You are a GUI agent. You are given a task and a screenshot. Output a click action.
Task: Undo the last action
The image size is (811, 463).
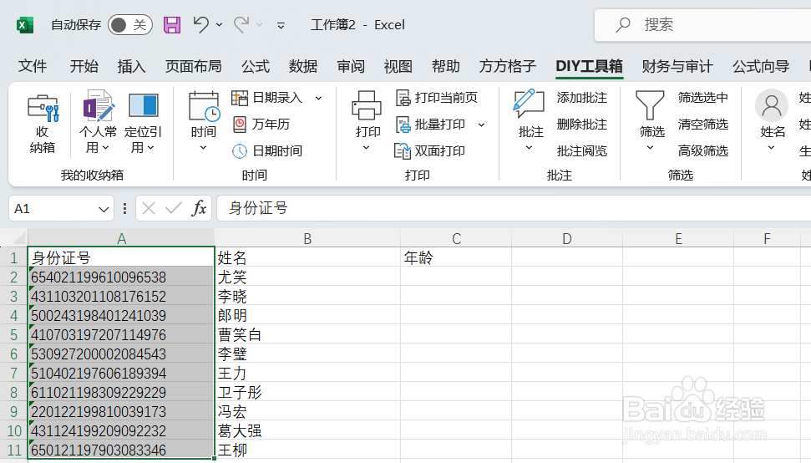coord(200,24)
